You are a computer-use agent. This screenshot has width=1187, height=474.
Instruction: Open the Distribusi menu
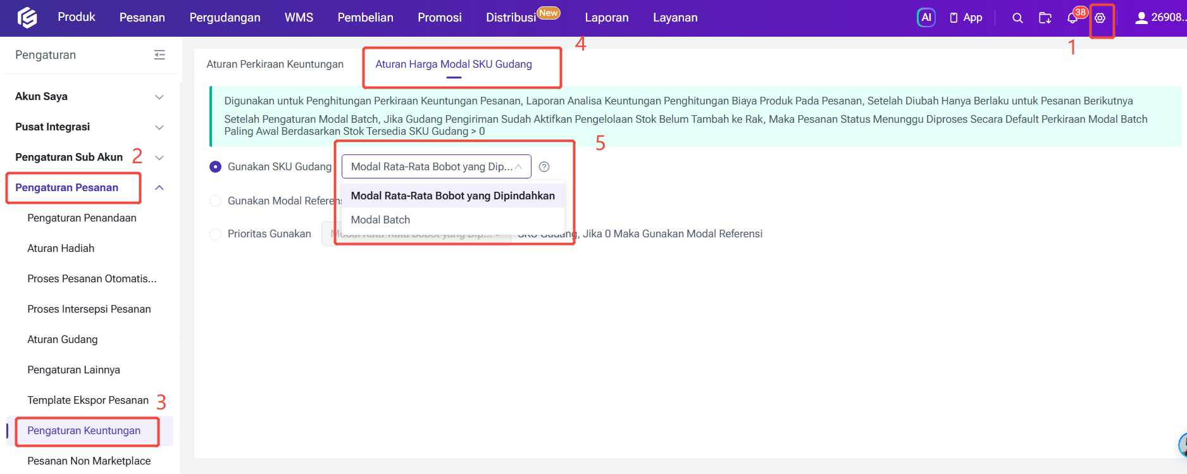point(511,18)
